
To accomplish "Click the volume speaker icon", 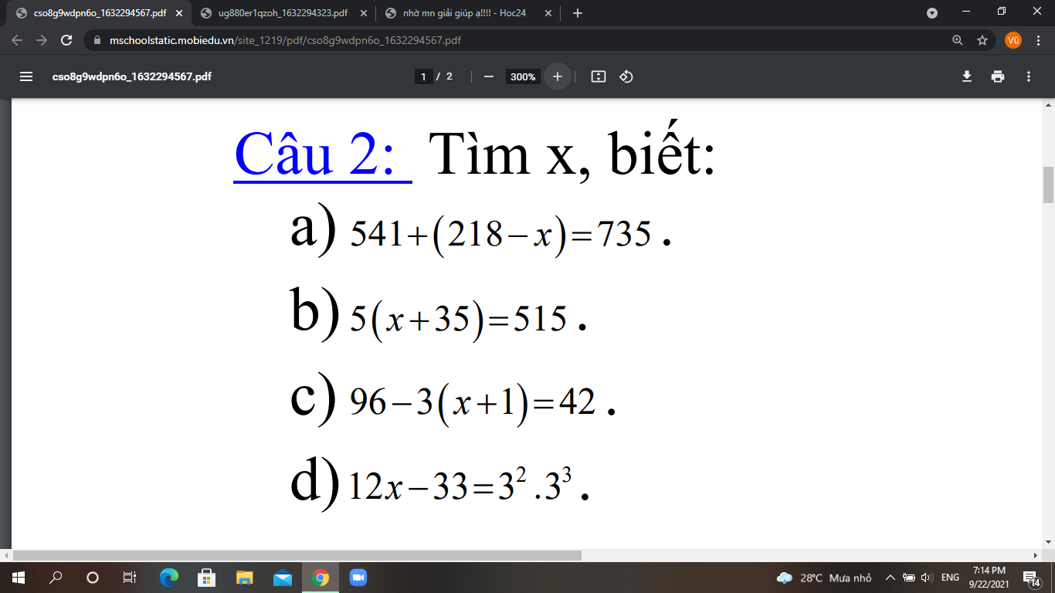I will (928, 578).
